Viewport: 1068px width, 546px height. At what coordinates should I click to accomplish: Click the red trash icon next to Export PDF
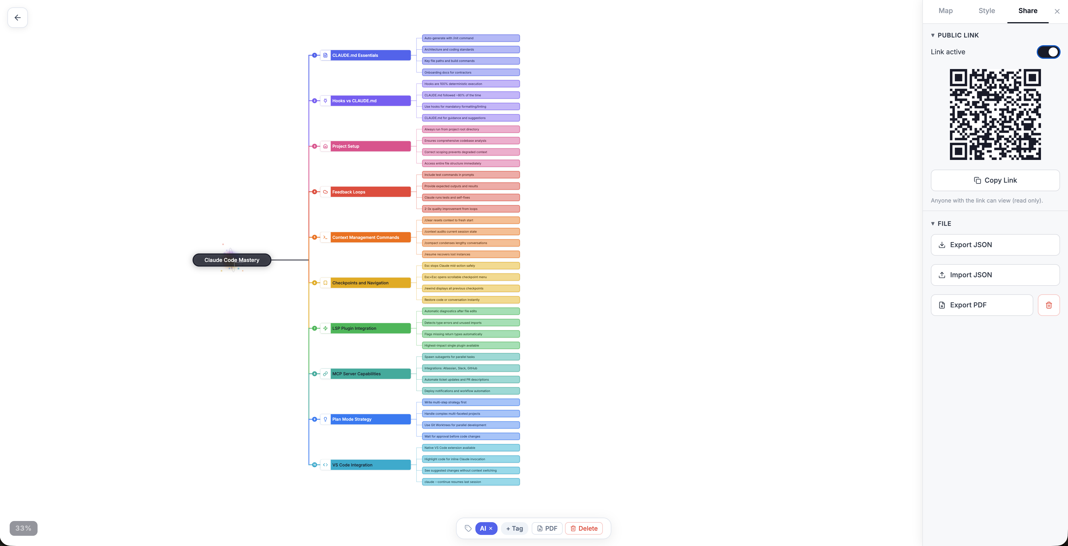click(1049, 305)
